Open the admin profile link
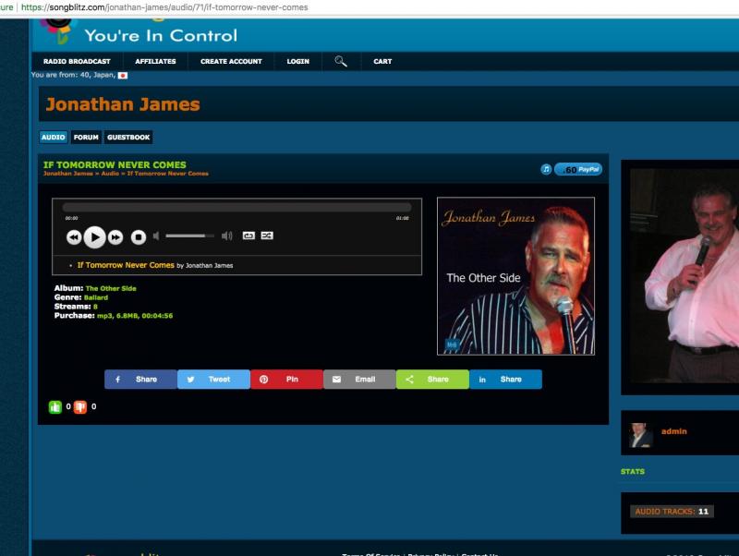Screen dimensions: 739x556 (x=673, y=431)
